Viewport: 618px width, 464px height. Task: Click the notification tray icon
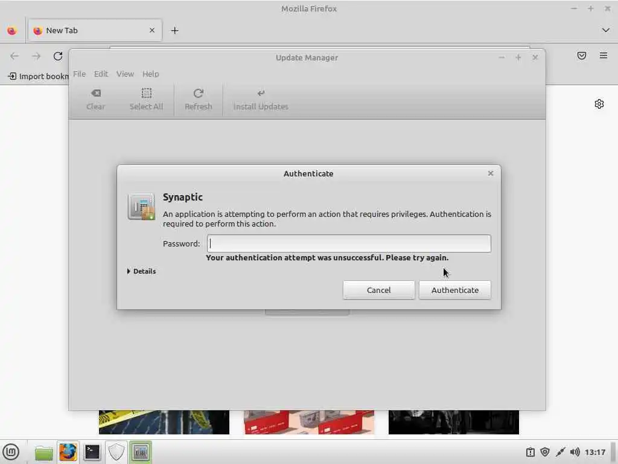[530, 452]
